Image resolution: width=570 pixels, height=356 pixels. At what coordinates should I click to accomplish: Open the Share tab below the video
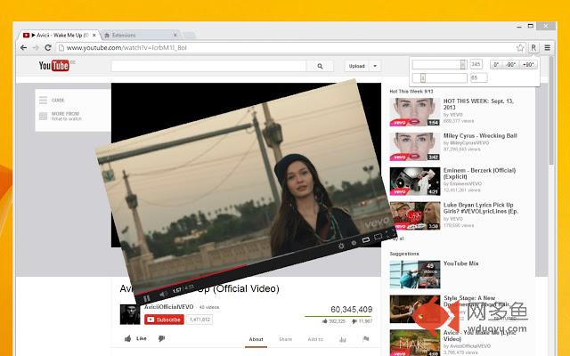(x=285, y=339)
